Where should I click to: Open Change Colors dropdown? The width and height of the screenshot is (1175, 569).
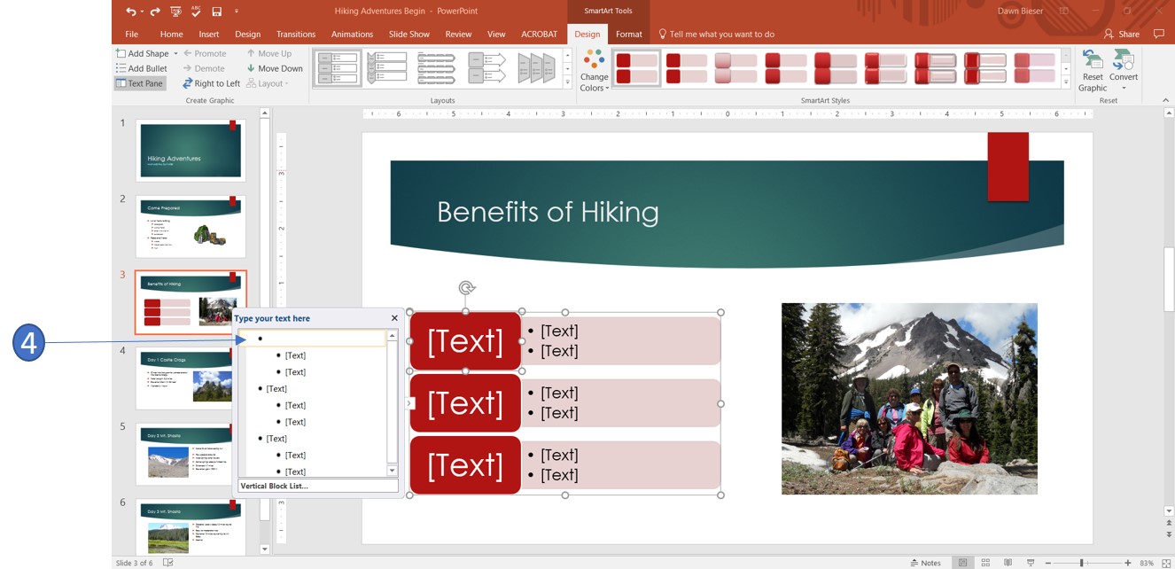point(594,71)
